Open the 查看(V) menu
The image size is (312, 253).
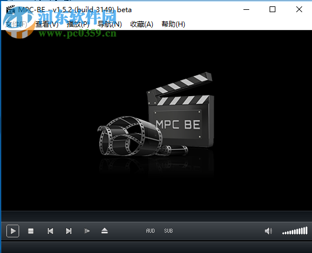(47, 24)
